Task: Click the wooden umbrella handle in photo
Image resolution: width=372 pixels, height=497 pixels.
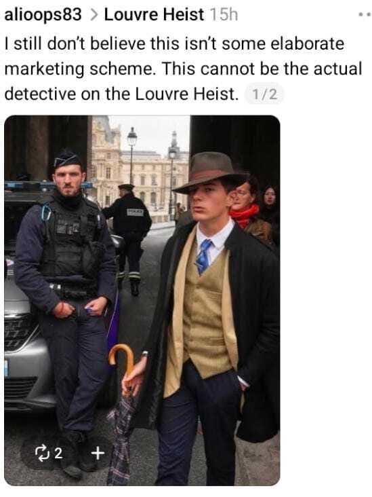Action: click(x=123, y=360)
